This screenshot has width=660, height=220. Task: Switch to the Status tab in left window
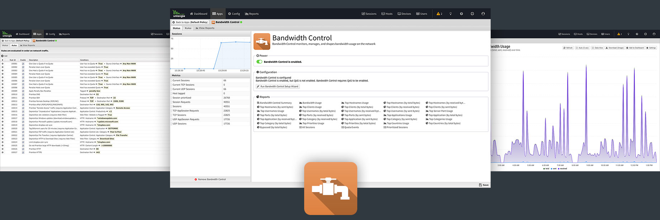(x=5, y=45)
